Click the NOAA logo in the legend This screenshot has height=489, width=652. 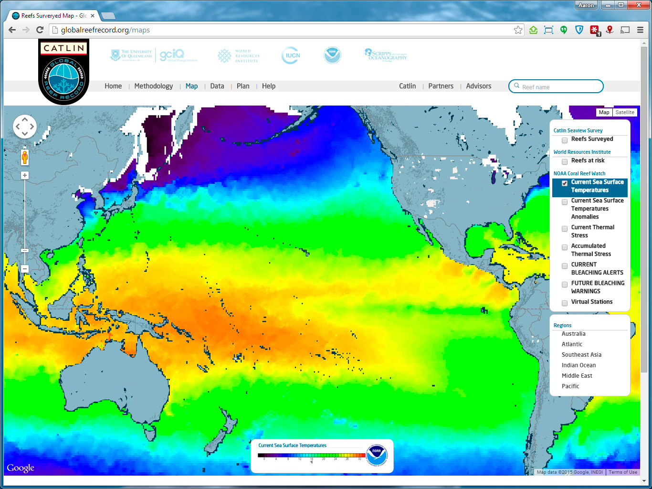point(377,456)
